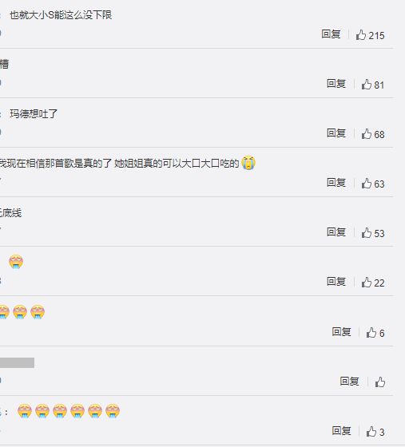Reply to the three-emoji comment
This screenshot has width=405, height=447.
tap(341, 332)
